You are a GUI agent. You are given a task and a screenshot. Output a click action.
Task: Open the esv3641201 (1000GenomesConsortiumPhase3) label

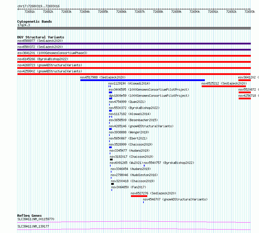click(x=52, y=53)
